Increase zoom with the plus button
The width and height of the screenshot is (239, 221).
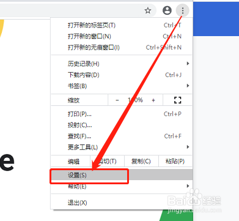pos(153,100)
